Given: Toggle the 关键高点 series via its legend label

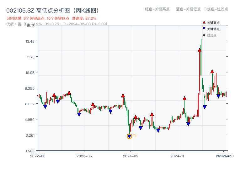Looking at the screenshot, I should point(213,23).
